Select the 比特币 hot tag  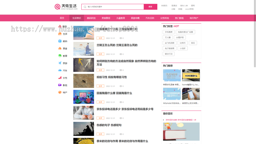pyautogui.click(x=183, y=43)
